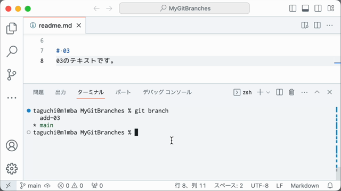
Task: Kill terminal with the trash icon
Action: coord(291,92)
